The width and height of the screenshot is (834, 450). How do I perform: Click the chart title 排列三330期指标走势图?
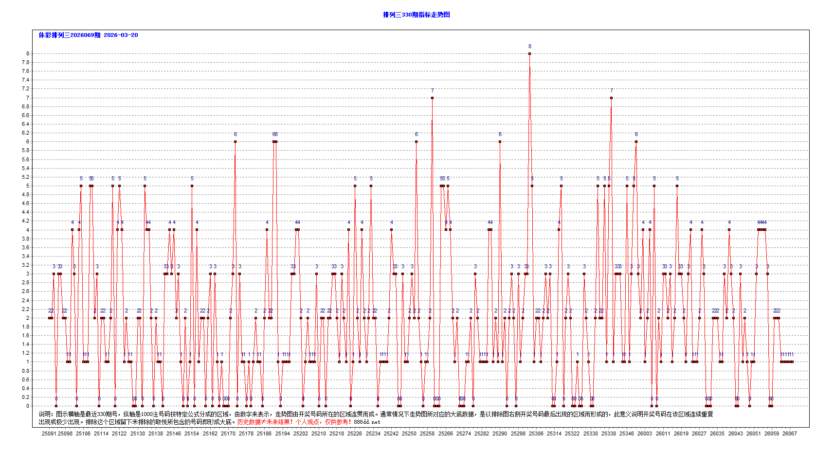[x=416, y=15]
